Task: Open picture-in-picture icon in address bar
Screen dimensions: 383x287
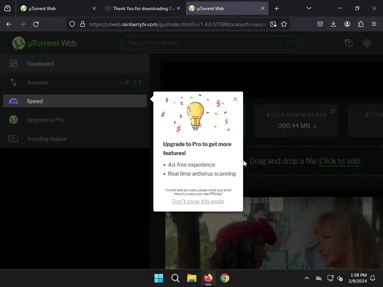Action: (x=273, y=24)
